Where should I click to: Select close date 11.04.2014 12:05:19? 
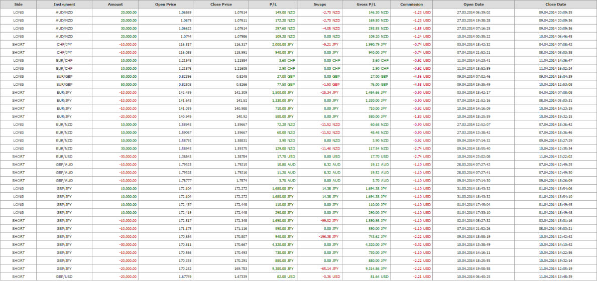click(x=555, y=268)
